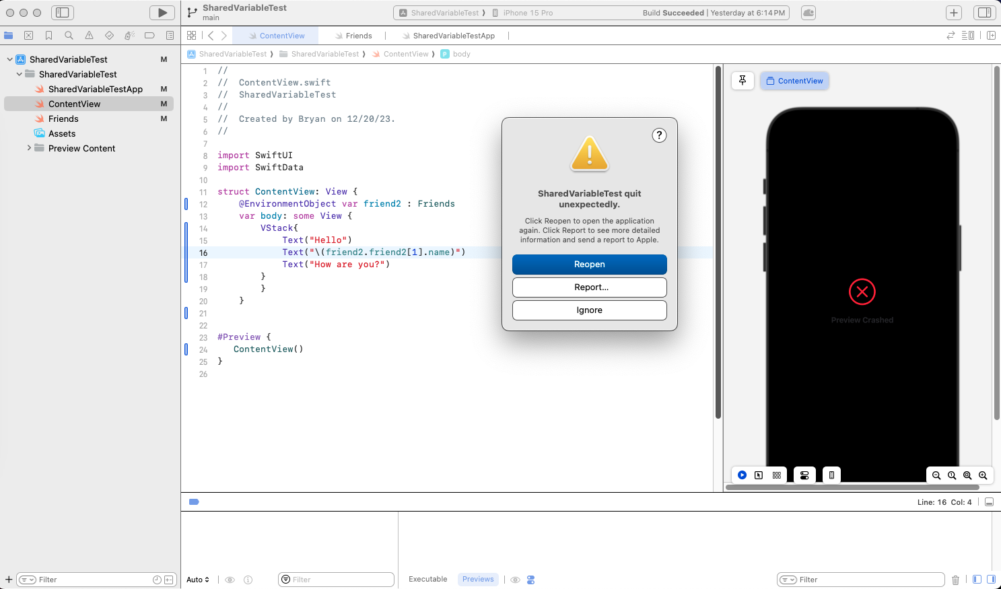
Task: Toggle the debug area visibility button
Action: click(989, 502)
